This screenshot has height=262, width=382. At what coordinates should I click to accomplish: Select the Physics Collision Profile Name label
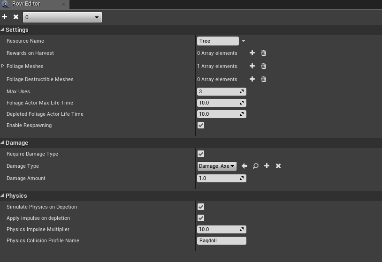click(43, 240)
